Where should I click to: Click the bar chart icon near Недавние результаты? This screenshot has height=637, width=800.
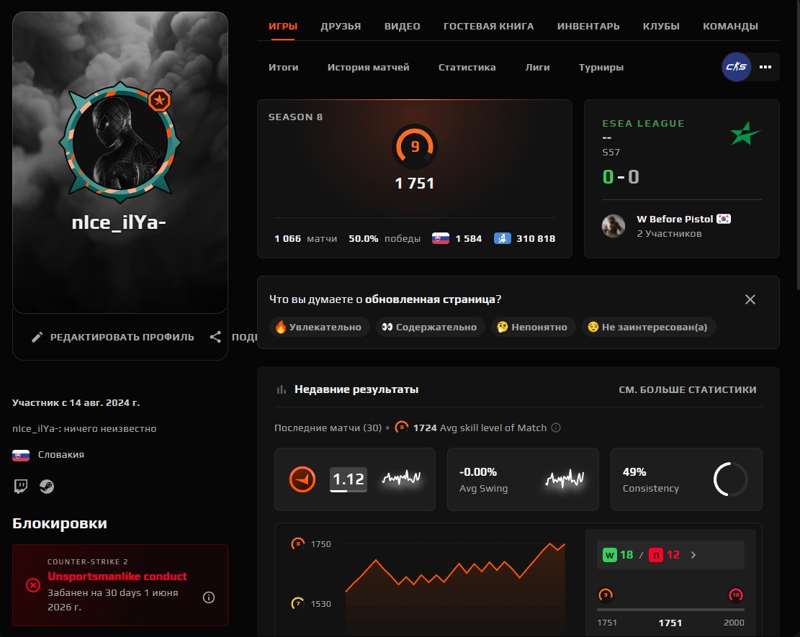[x=281, y=389]
